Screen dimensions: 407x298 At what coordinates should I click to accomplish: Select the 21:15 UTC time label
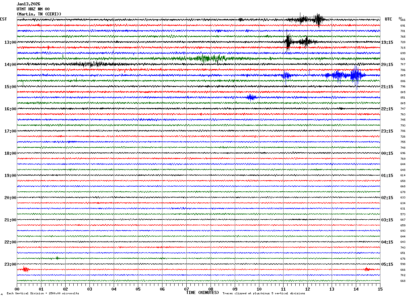(387, 87)
